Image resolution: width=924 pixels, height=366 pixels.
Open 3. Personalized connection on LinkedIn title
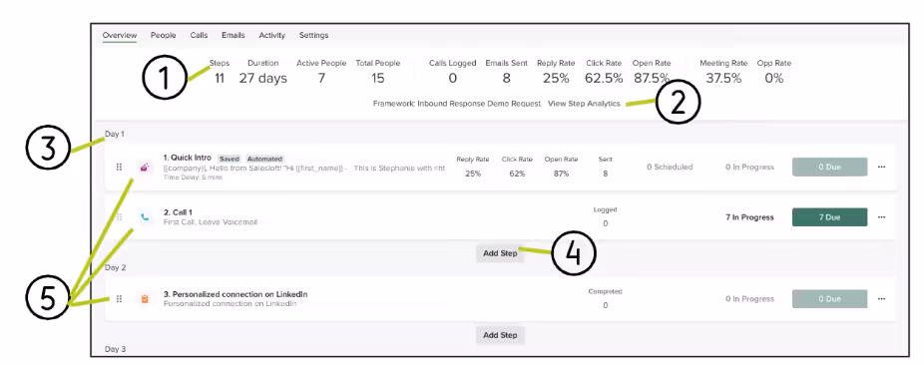[x=235, y=294]
